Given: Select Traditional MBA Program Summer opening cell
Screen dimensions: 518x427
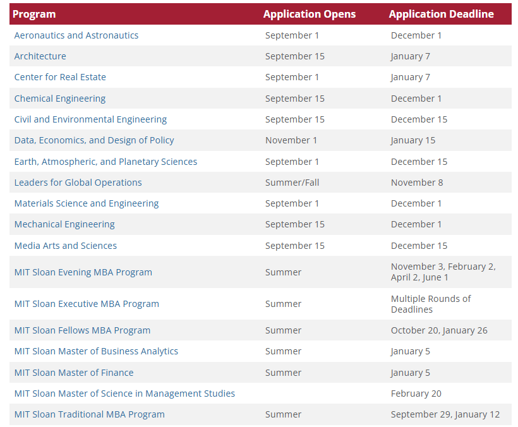Looking at the screenshot, I should pyautogui.click(x=283, y=414).
